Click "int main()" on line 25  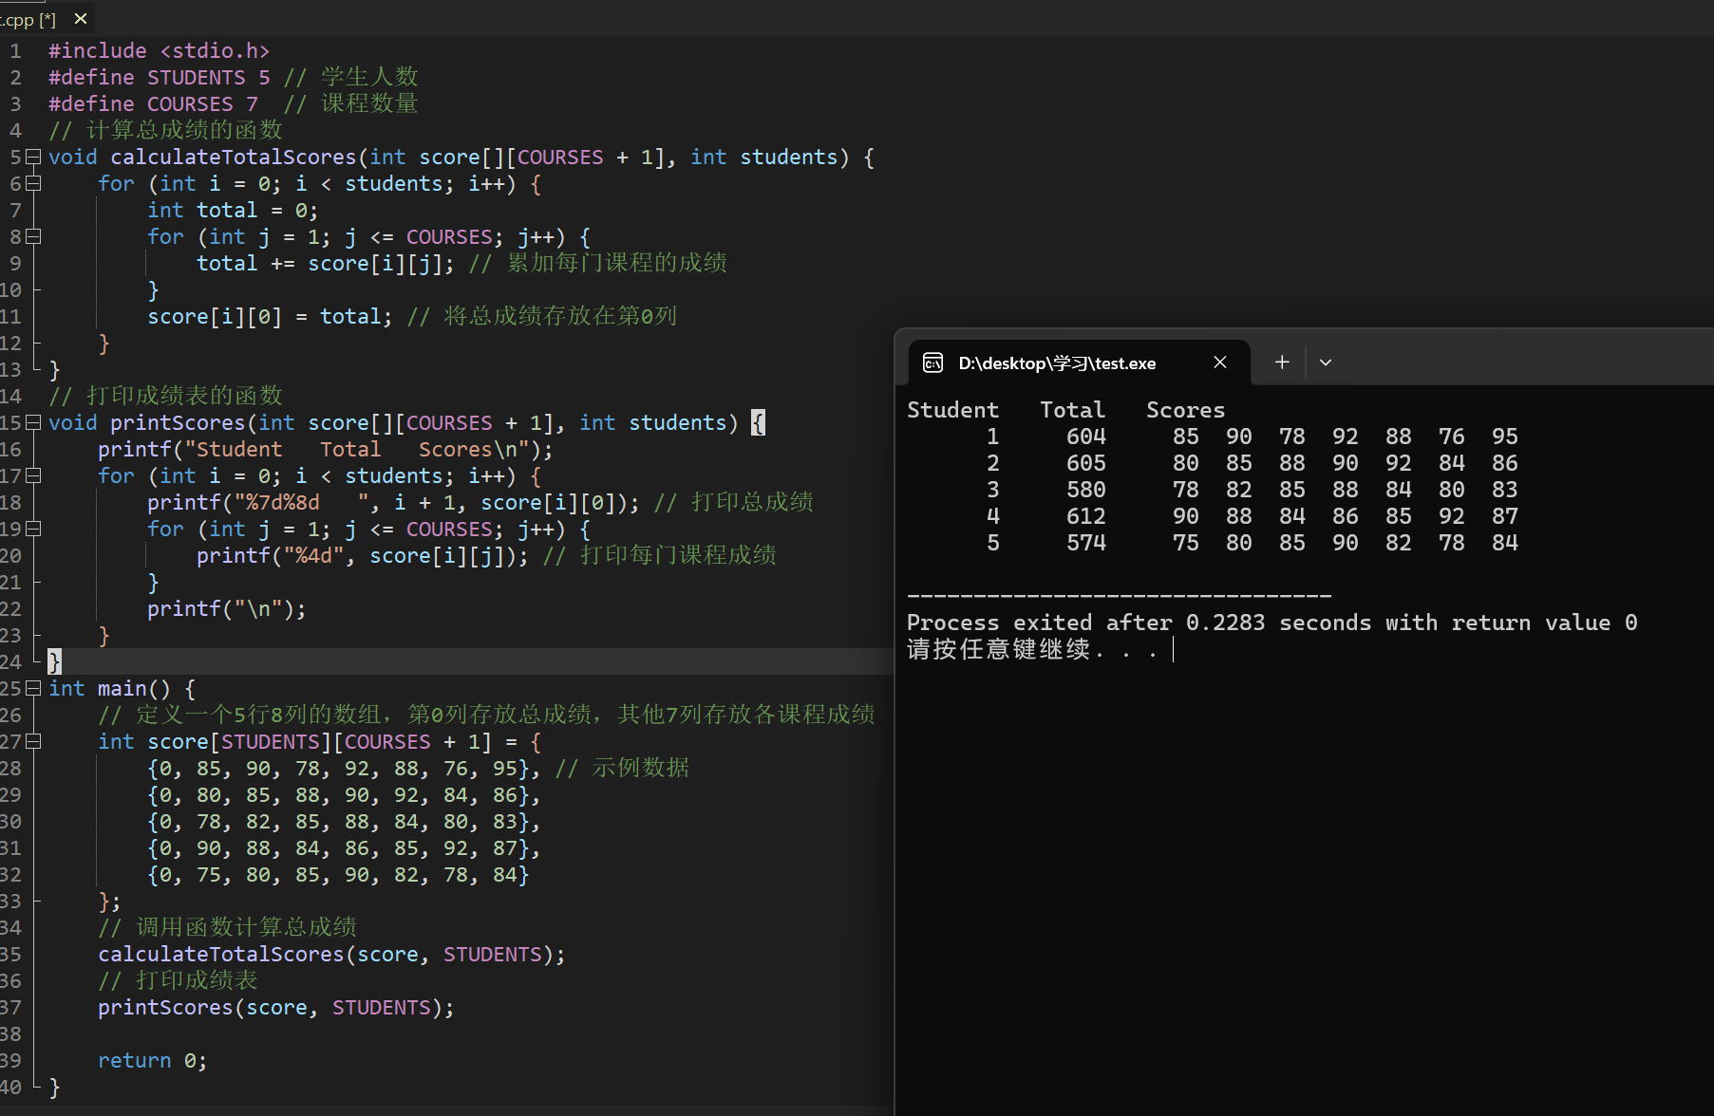110,688
